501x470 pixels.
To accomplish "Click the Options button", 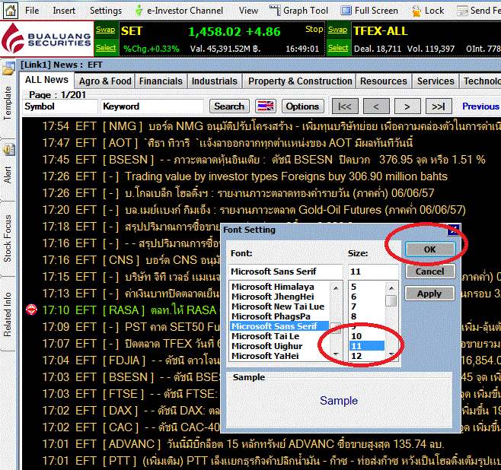I will click(x=302, y=106).
